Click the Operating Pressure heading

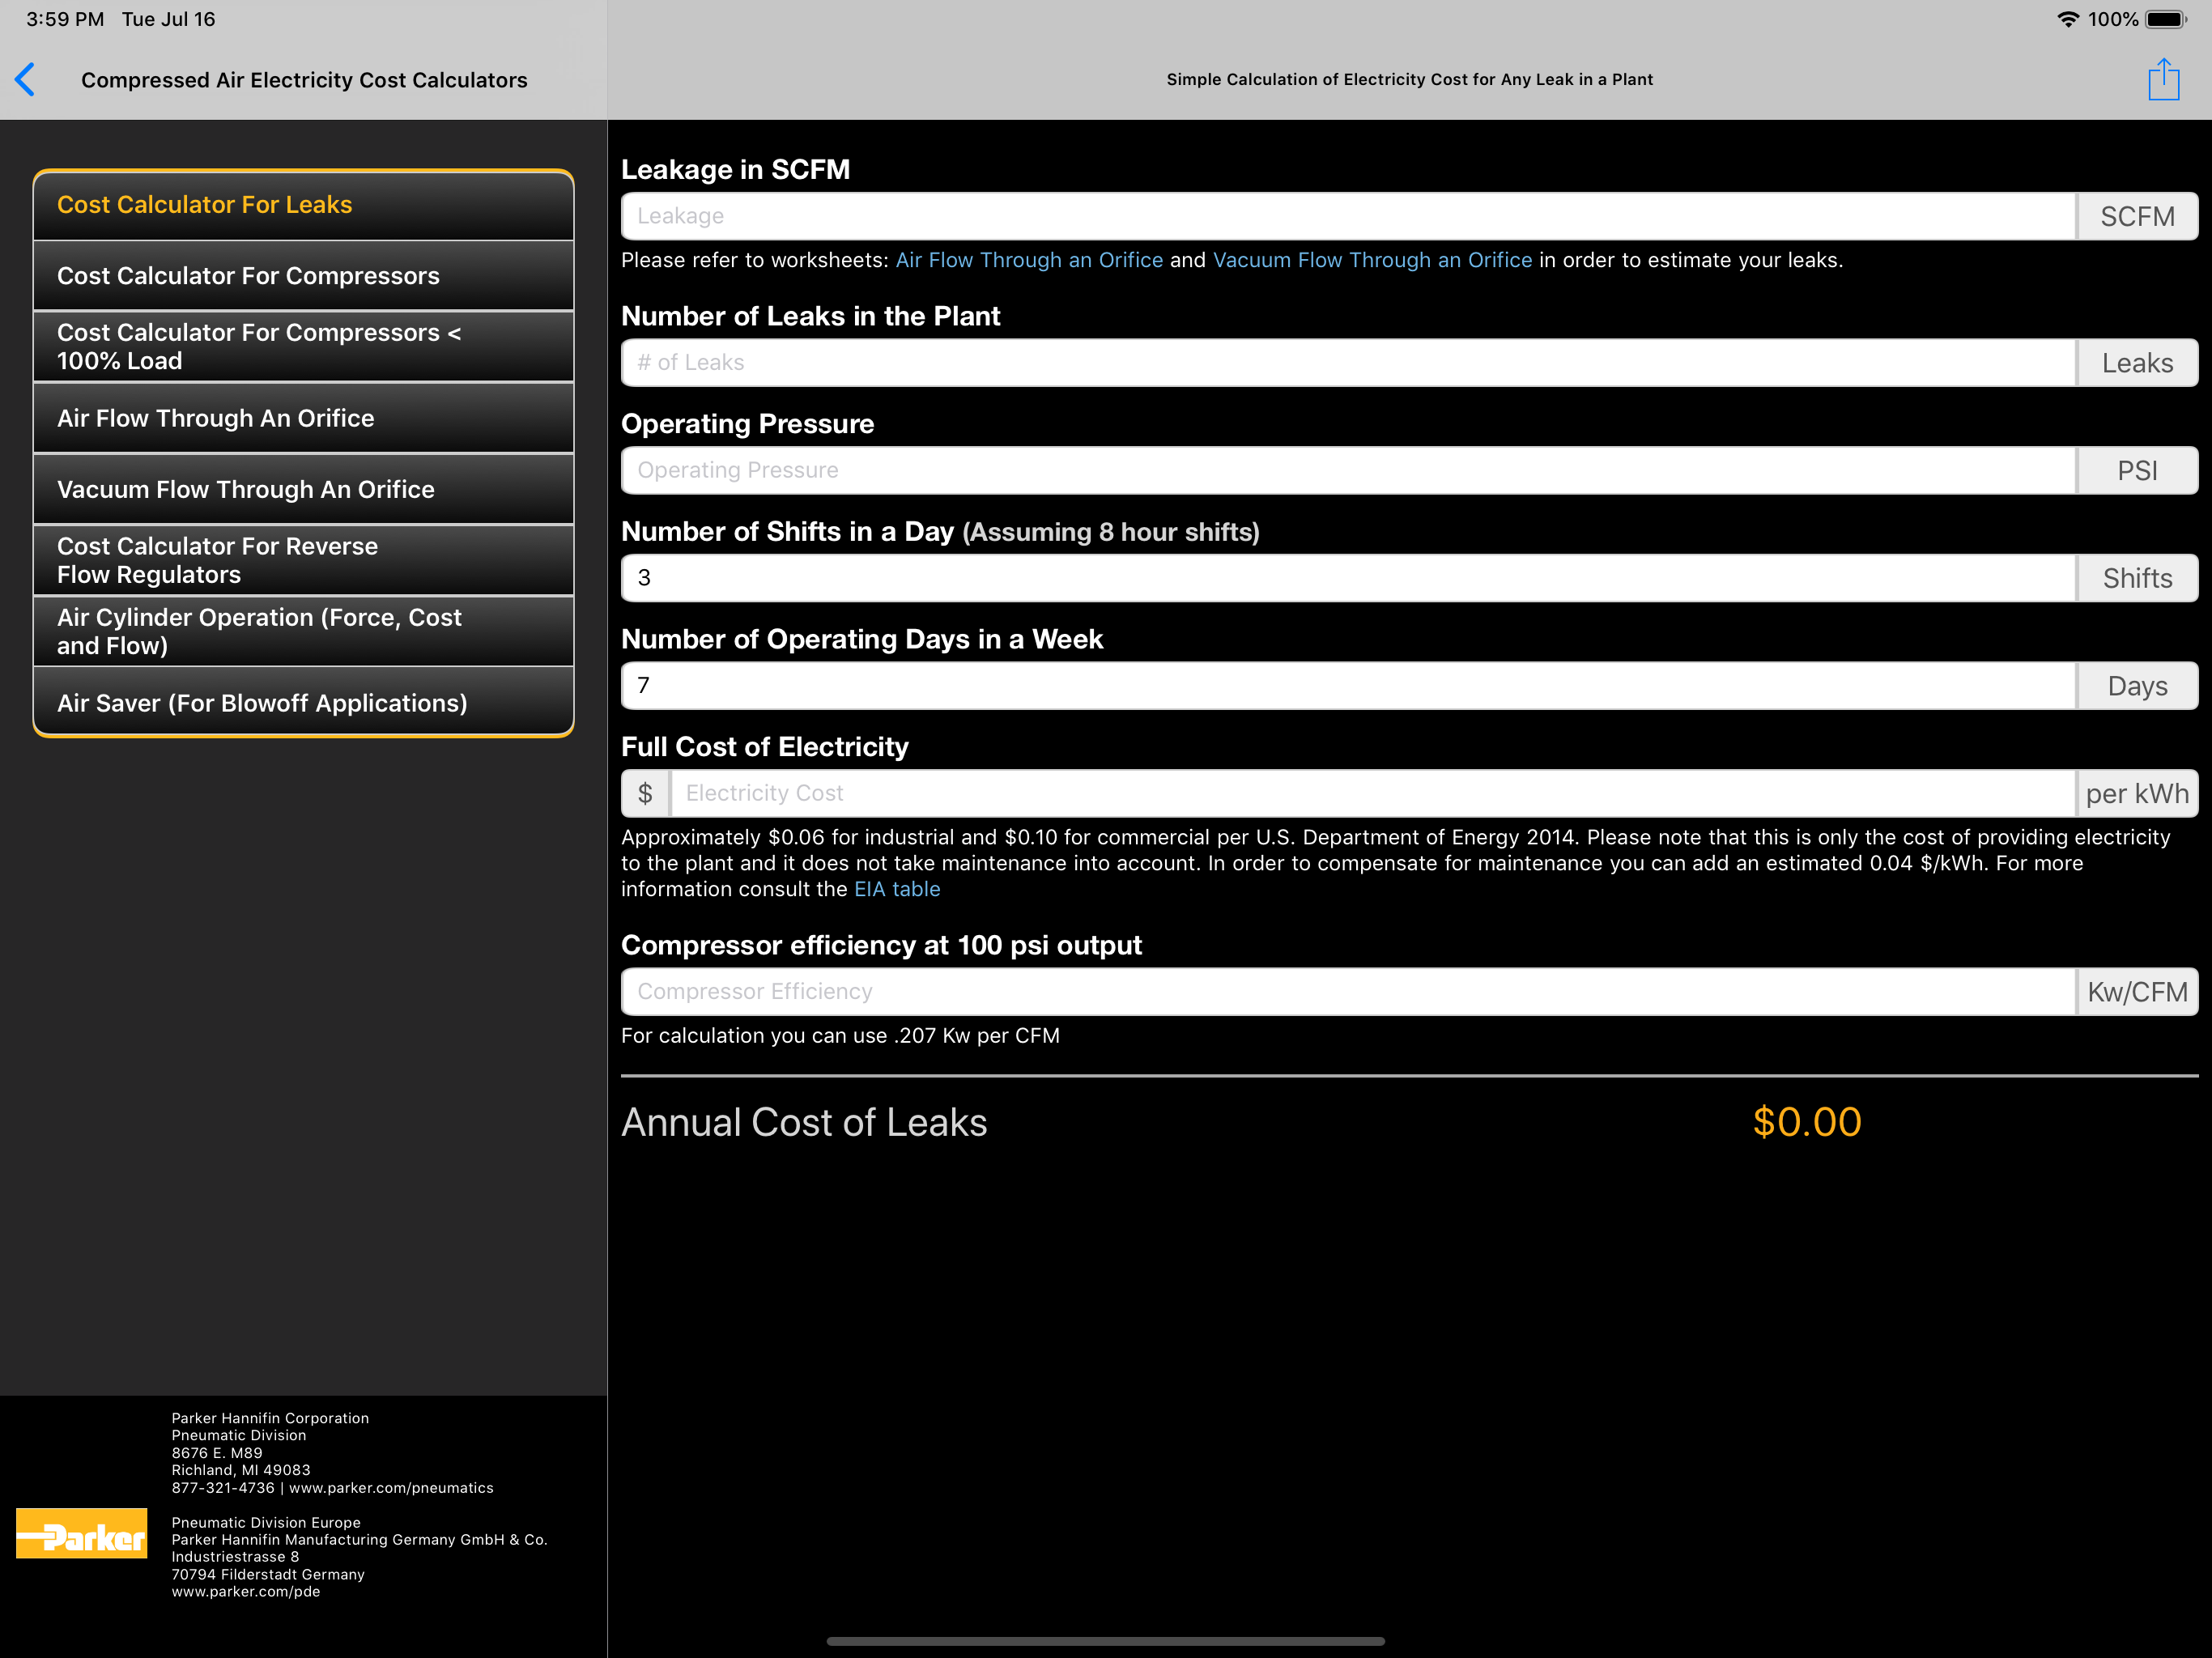point(747,424)
